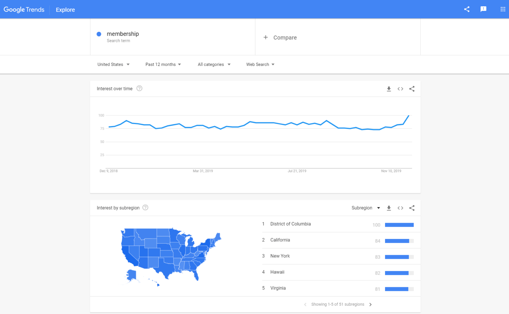Send feedback using the feedback icon
This screenshot has height=314, width=509.
[483, 9]
